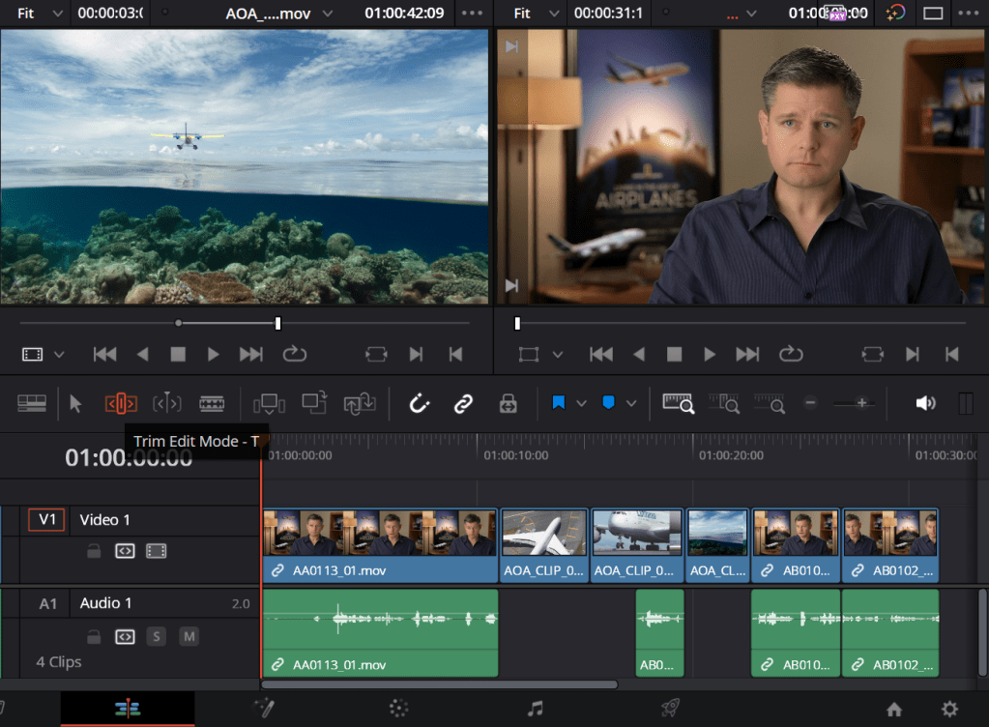Toggle linked selection chain icon
The width and height of the screenshot is (989, 727).
(463, 404)
